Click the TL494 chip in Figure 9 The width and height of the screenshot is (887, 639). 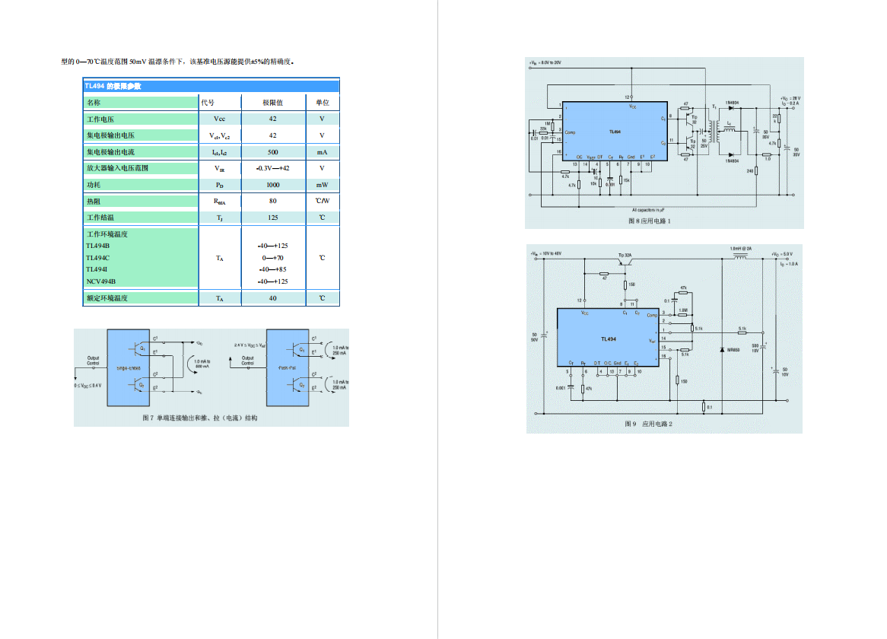pos(608,338)
